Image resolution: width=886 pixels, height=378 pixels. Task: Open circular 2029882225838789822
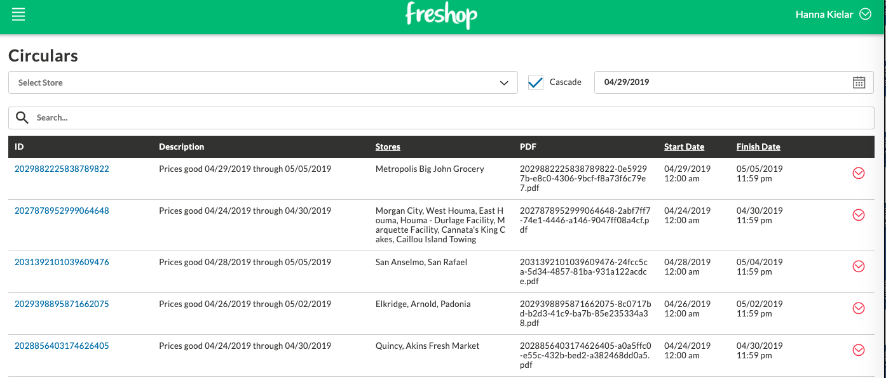pyautogui.click(x=62, y=169)
